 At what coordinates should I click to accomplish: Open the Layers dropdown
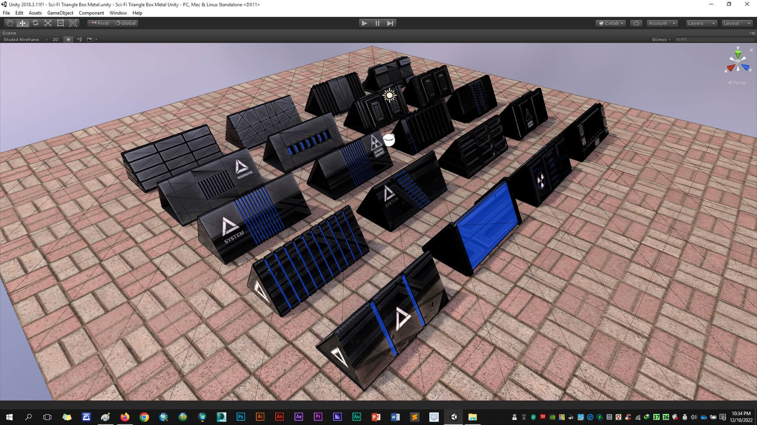[x=701, y=23]
